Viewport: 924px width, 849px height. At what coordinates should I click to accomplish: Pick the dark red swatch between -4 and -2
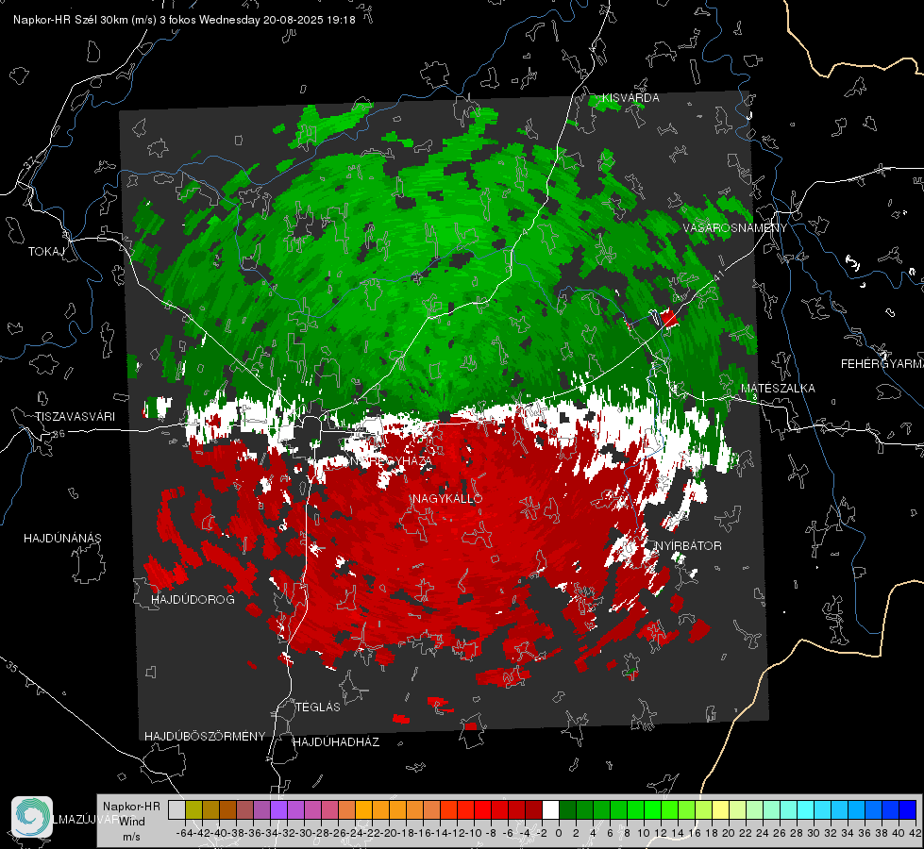click(533, 809)
